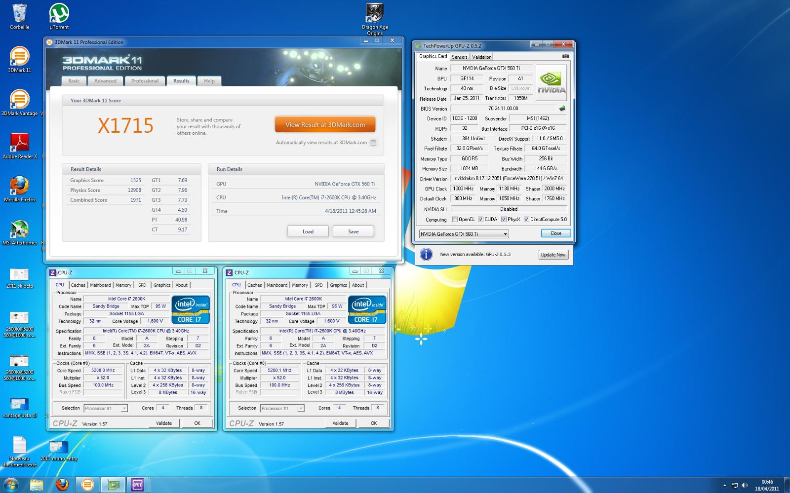The height and width of the screenshot is (493, 790).
Task: Show hidden tray icons arrow
Action: [724, 486]
